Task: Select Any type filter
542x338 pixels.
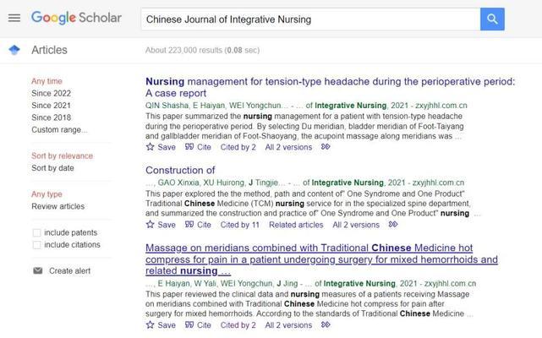Action: 47,194
